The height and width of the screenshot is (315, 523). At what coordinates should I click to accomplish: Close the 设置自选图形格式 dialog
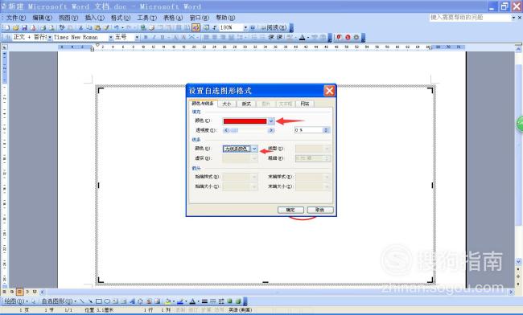click(x=329, y=91)
